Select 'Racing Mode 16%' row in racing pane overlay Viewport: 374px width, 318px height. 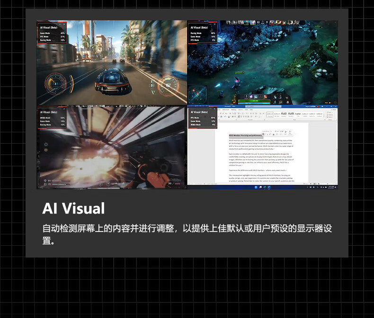[x=52, y=40]
